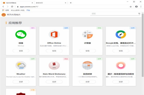Click the Halo Word Dictionary title text
Screen dimensions: 144x95
pyautogui.click(x=54, y=74)
